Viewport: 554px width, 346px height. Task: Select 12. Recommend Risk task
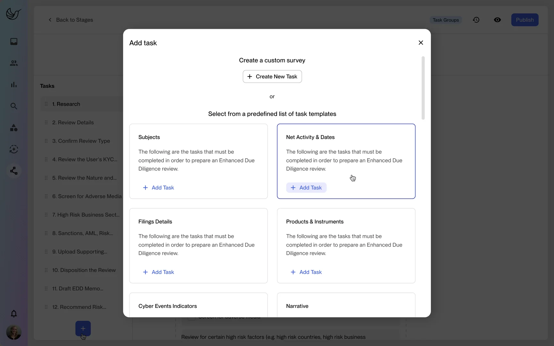pos(82,307)
